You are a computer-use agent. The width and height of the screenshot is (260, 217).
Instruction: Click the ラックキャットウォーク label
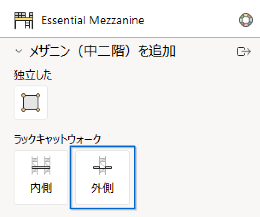coord(57,139)
